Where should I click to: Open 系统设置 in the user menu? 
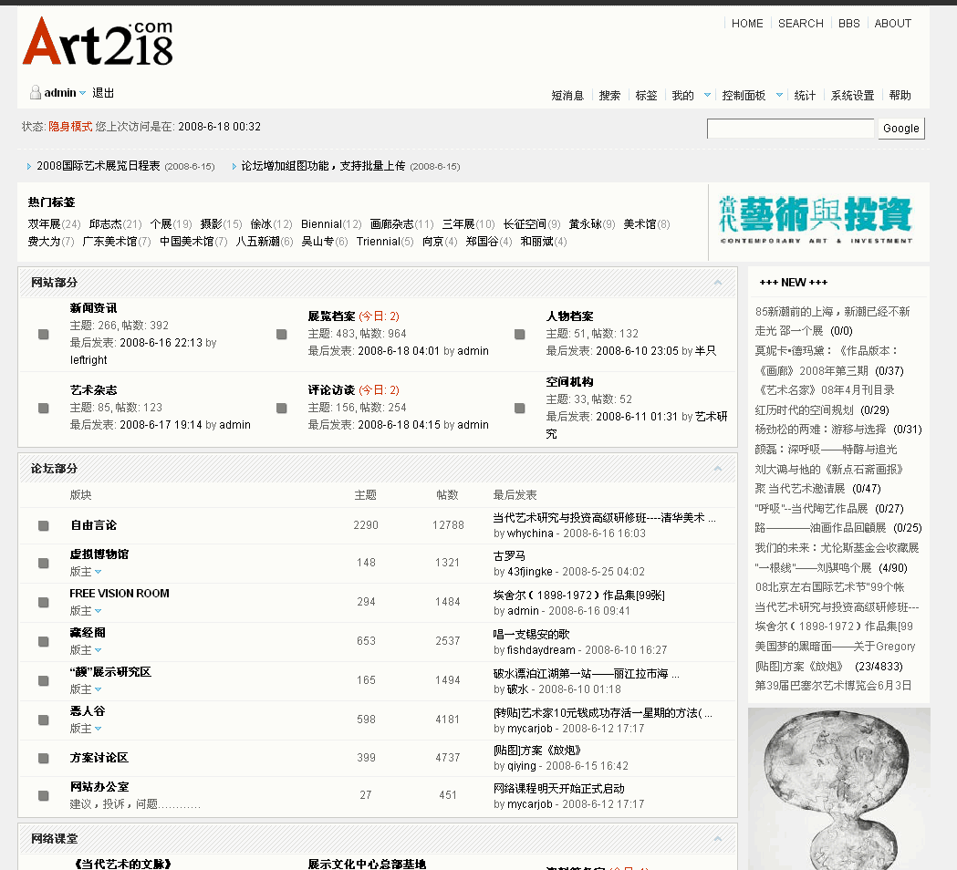[x=853, y=95]
